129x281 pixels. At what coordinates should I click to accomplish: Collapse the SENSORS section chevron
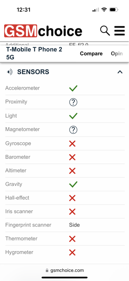point(120,72)
